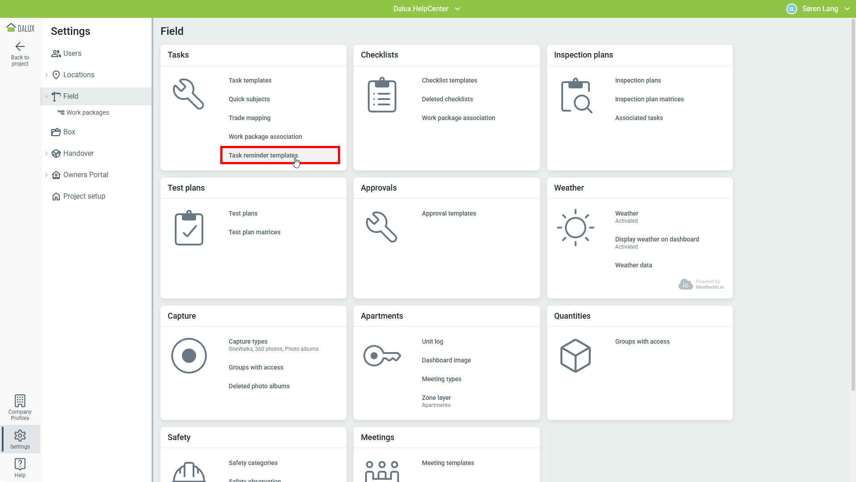The image size is (856, 482).
Task: Click the Apartments key icon
Action: click(x=382, y=356)
